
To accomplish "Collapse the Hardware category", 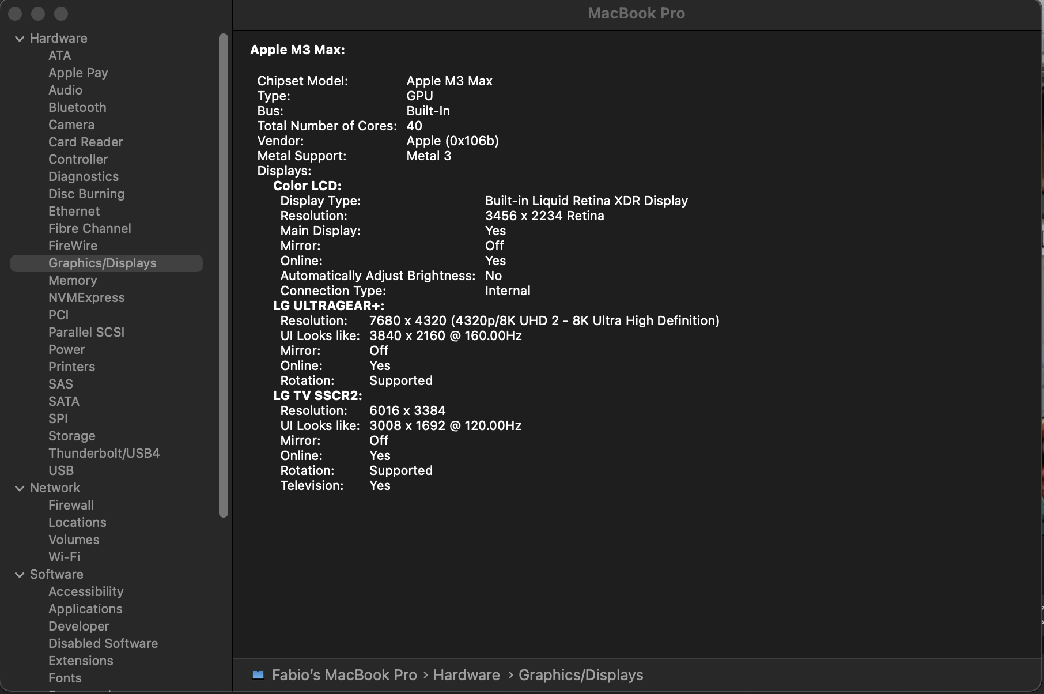I will click(x=20, y=38).
